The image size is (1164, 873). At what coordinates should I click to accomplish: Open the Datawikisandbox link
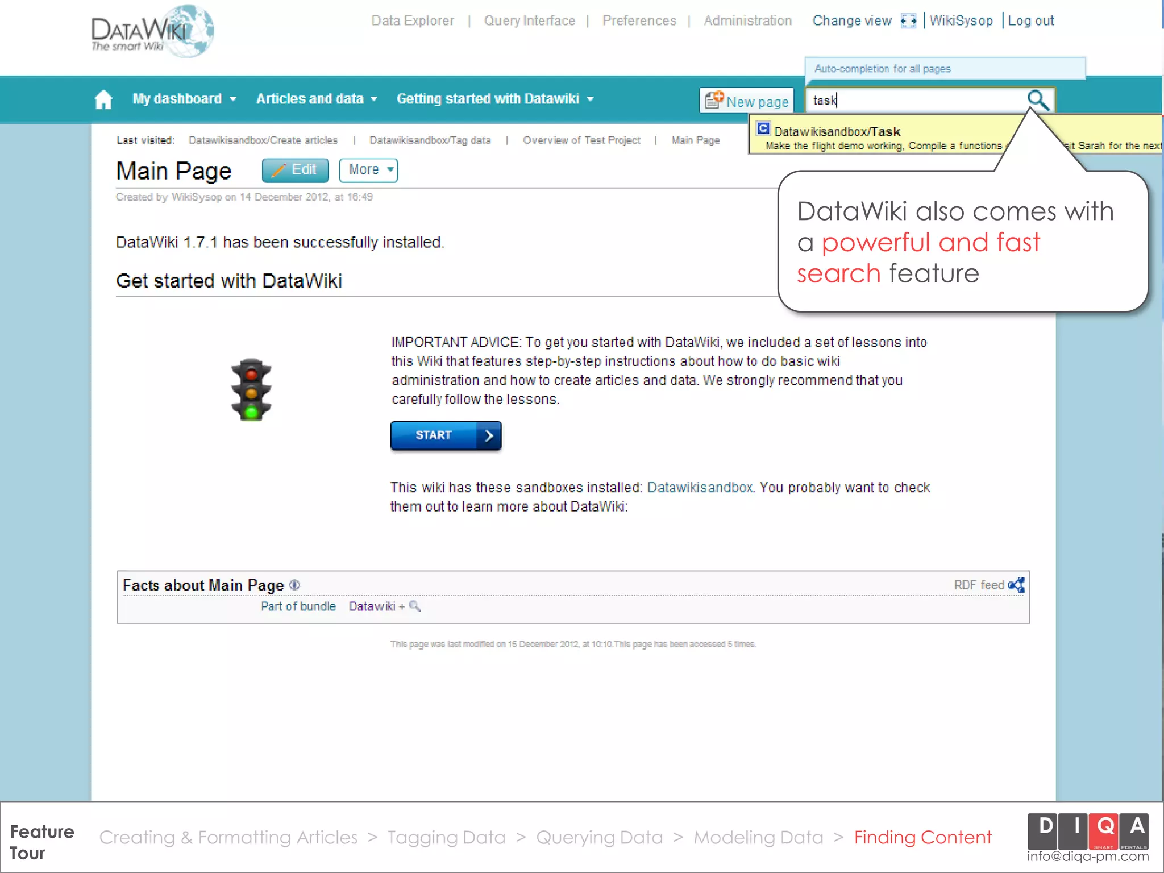[x=700, y=488]
